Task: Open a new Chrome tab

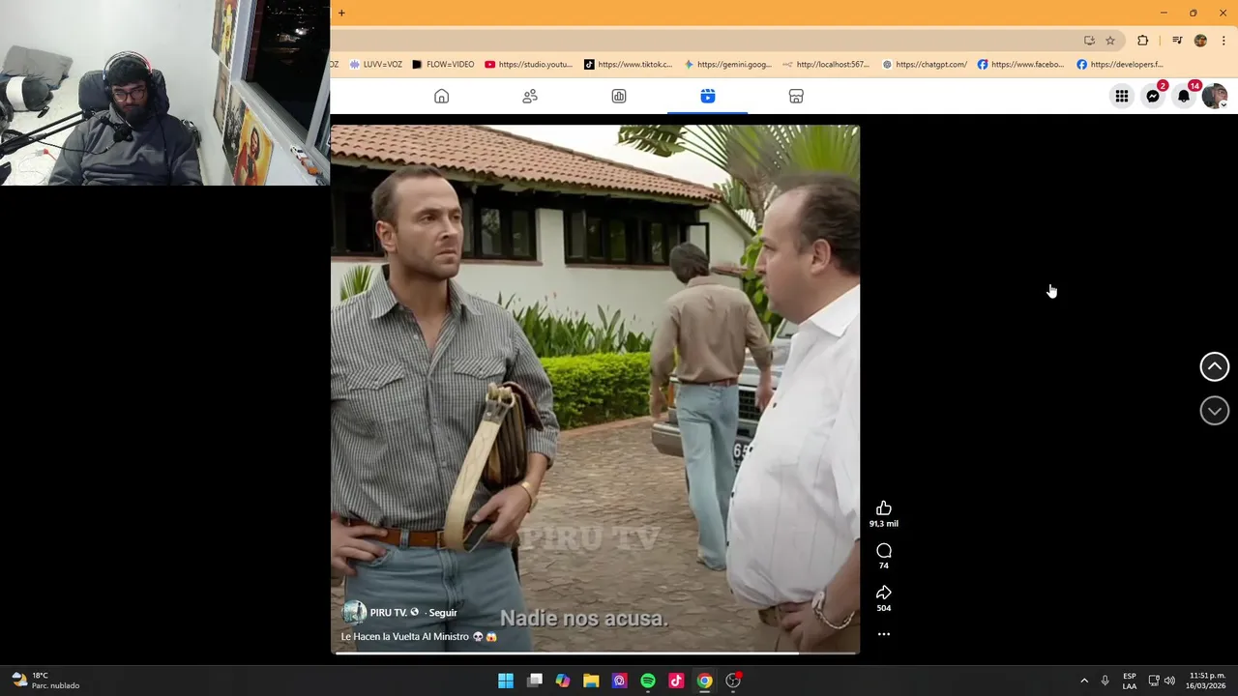Action: [341, 14]
